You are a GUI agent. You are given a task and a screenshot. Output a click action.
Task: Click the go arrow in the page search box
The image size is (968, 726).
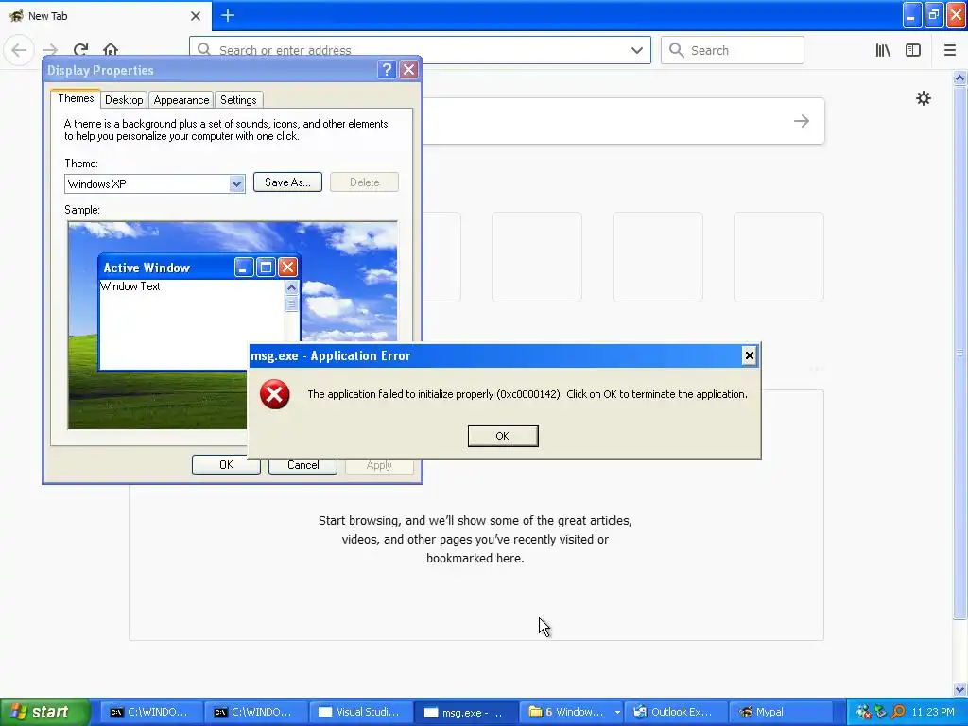pos(802,121)
